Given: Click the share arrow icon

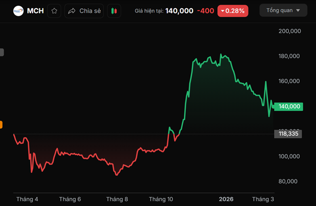Looking at the screenshot, I should point(71,11).
